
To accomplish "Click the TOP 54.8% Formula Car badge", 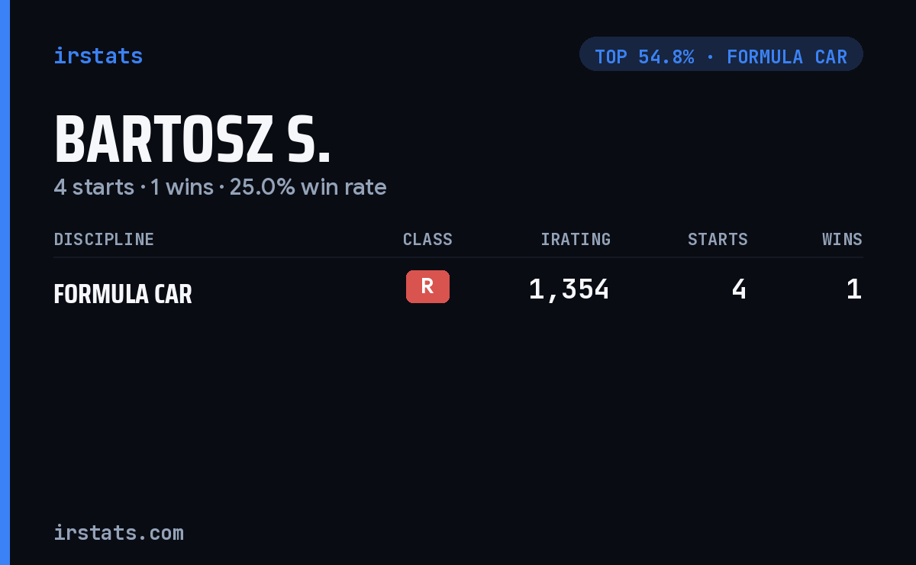I will [x=721, y=54].
